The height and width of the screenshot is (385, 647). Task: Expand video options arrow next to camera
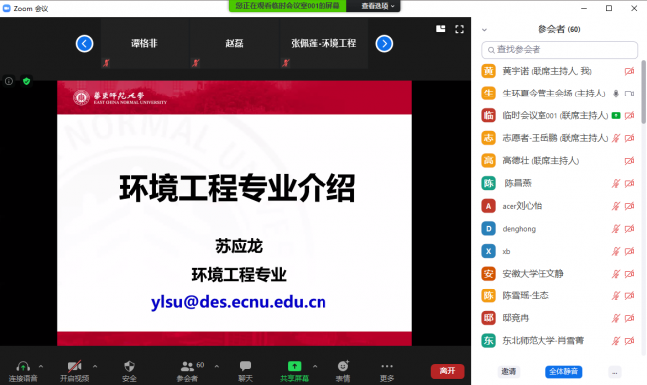tap(95, 366)
